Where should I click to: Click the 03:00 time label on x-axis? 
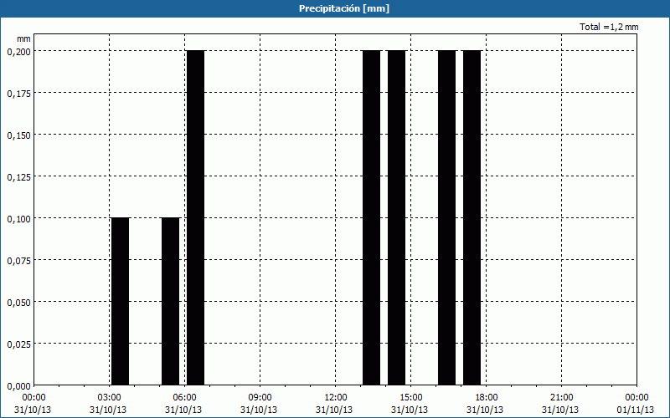[x=109, y=397]
